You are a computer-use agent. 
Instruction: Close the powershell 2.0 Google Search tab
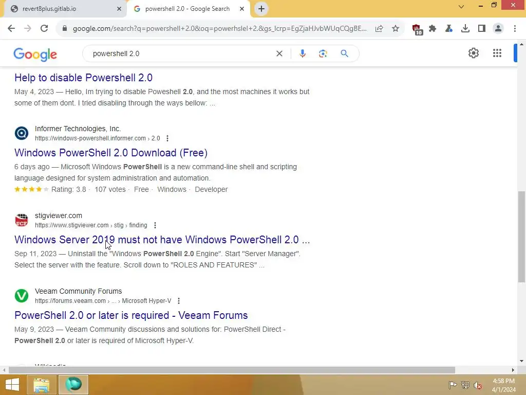pos(242,9)
